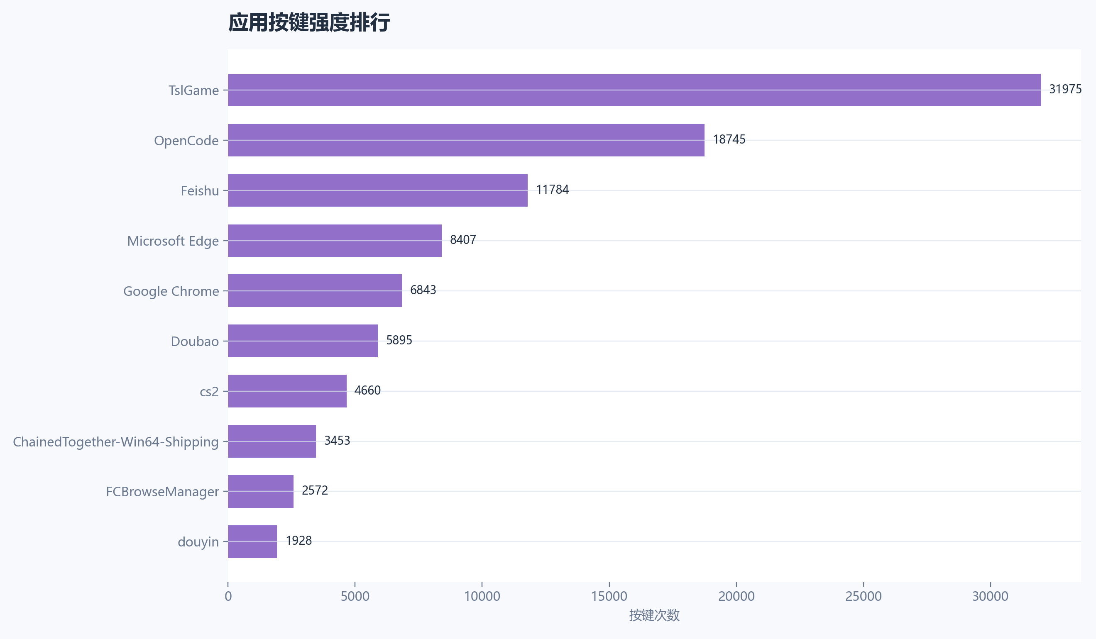Click the TslGame axis label
Image resolution: width=1096 pixels, height=639 pixels.
pos(193,90)
